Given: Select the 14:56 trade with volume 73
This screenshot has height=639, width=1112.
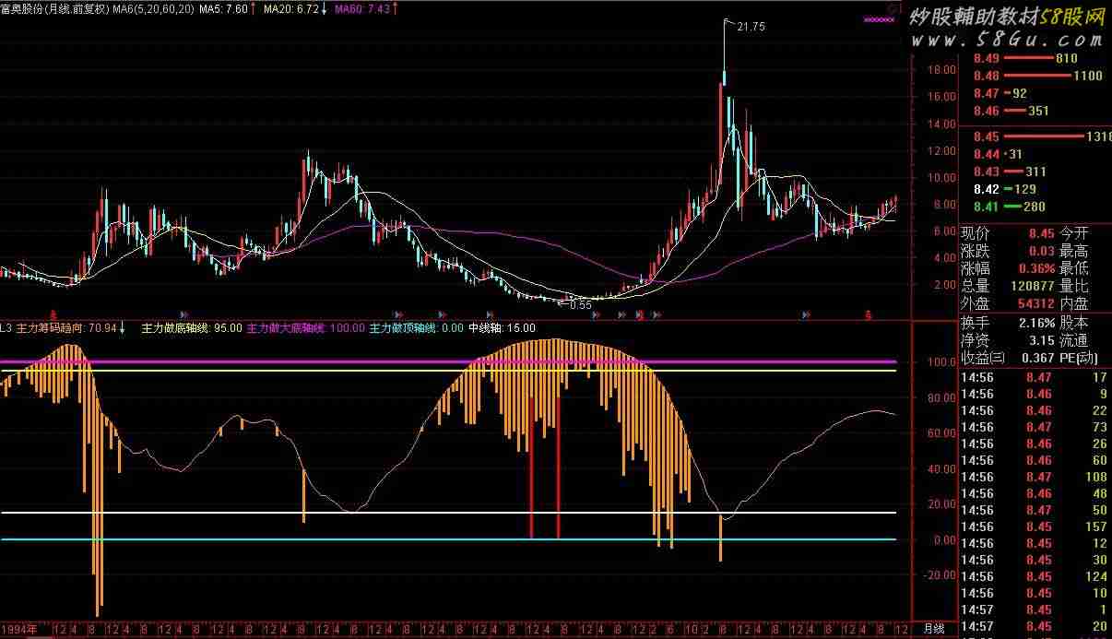Looking at the screenshot, I should [1034, 427].
